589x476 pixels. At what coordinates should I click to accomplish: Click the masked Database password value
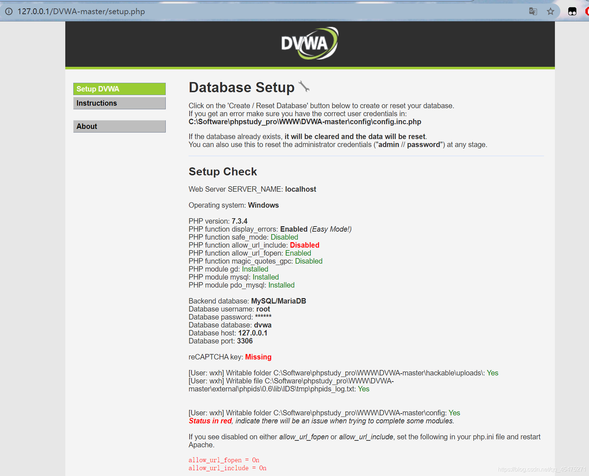[263, 317]
